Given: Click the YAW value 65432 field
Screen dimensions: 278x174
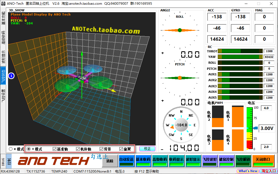Looking at the screenshot, I should pos(269,57).
